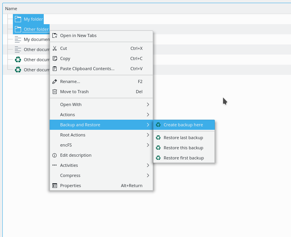Viewport: 291px width, 237px height.
Task: Click the Ctrl+V shortcut label
Action: click(136, 69)
